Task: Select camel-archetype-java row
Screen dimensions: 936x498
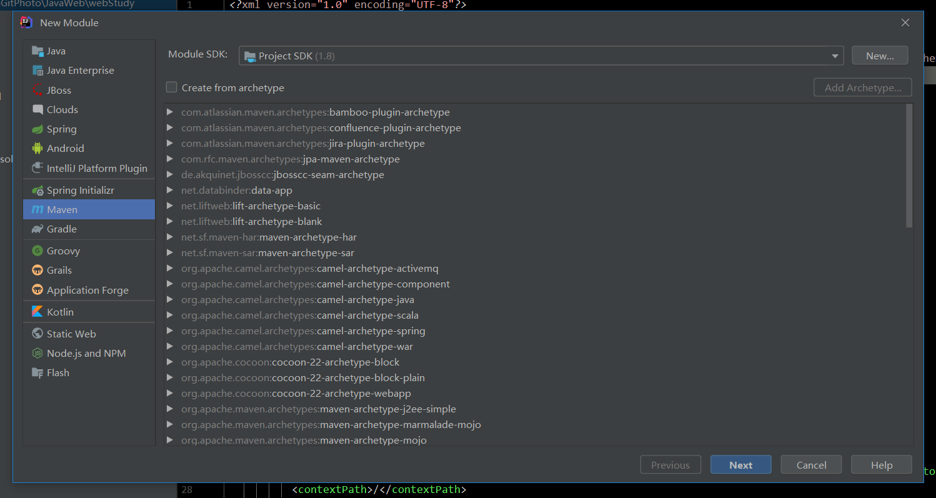Action: coord(534,300)
